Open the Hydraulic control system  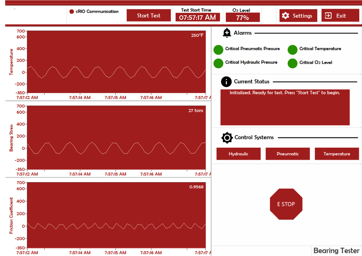[x=238, y=154]
